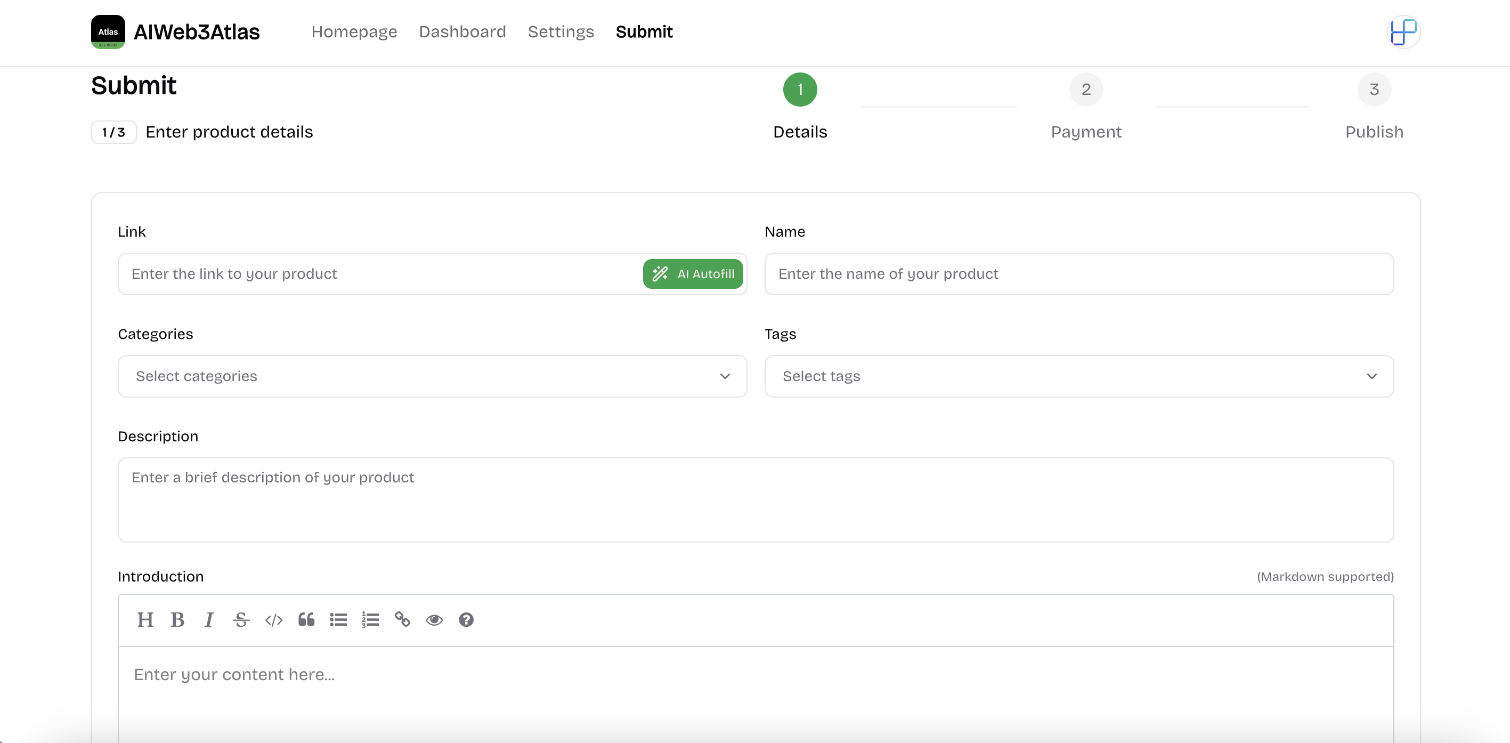Click the AIWeb3Atlas brand name
The height and width of the screenshot is (743, 1510).
click(197, 31)
